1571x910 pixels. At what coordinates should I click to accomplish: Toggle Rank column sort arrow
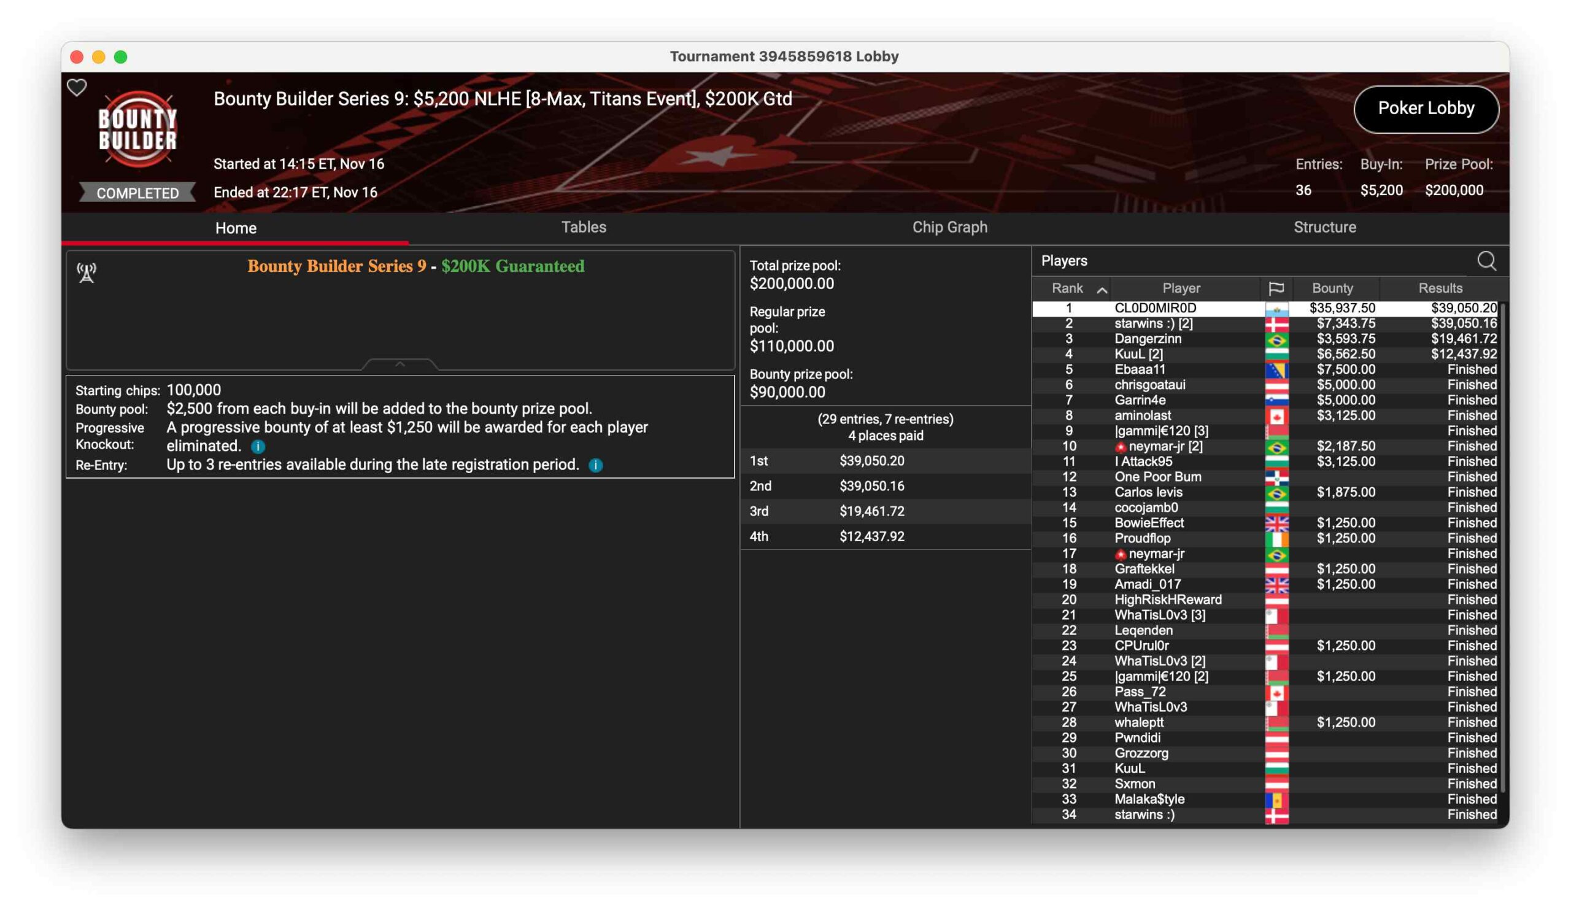coord(1102,289)
